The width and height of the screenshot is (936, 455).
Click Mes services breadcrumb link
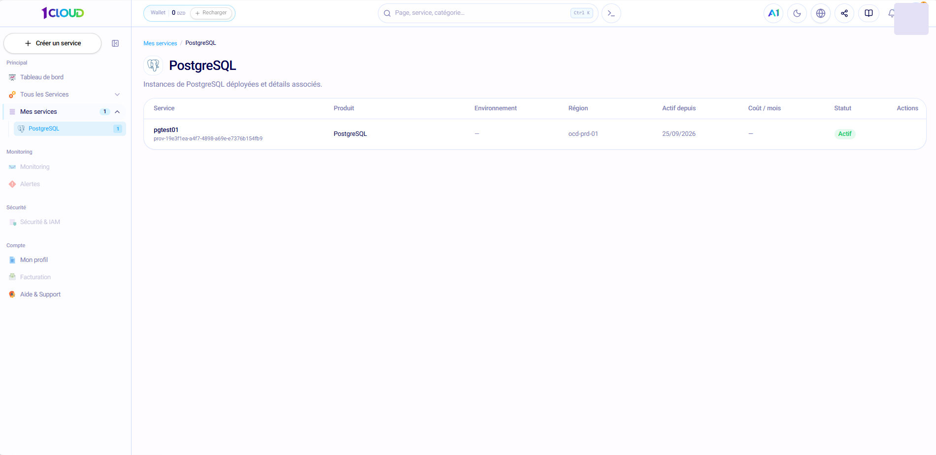pos(160,43)
